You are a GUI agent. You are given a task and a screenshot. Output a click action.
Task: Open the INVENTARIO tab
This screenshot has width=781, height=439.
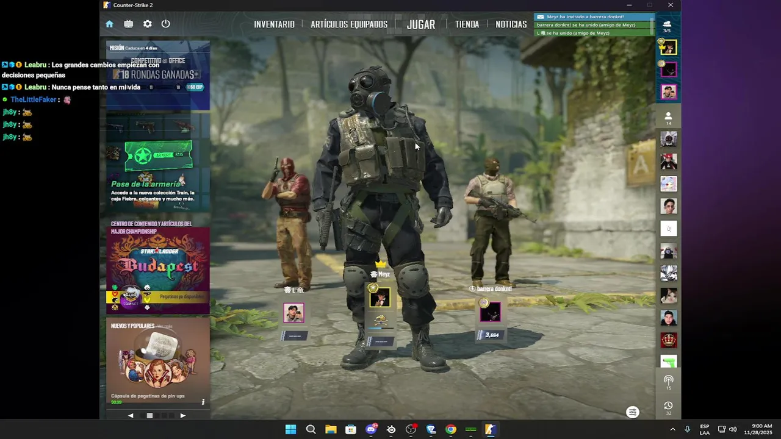click(274, 24)
